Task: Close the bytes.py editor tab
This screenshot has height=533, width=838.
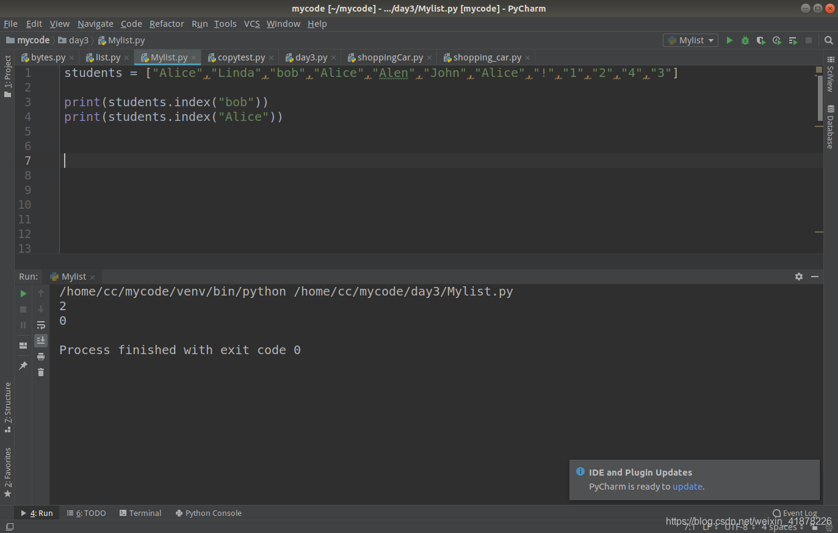Action: (71, 57)
